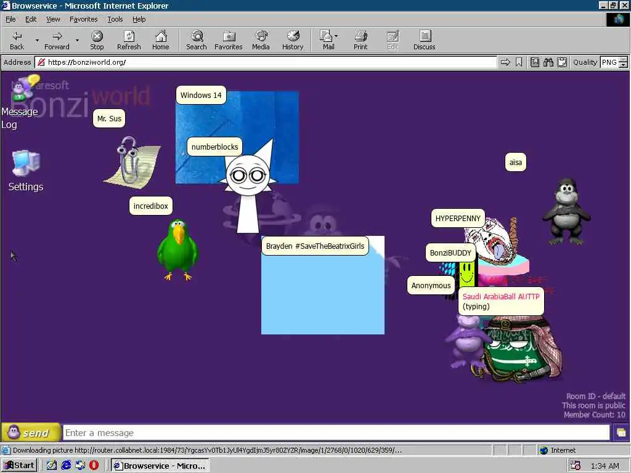631x473 pixels.
Task: Open the Tools menu
Action: 115,19
